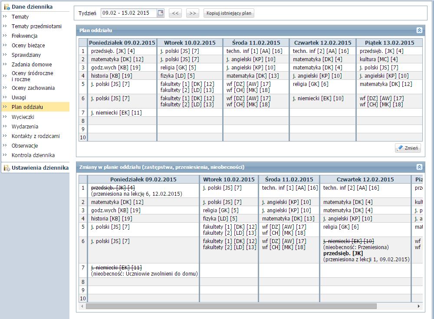Click the left arrow of horizontal scrollbar
Image resolution: width=434 pixels, height=319 pixels.
coord(82,306)
